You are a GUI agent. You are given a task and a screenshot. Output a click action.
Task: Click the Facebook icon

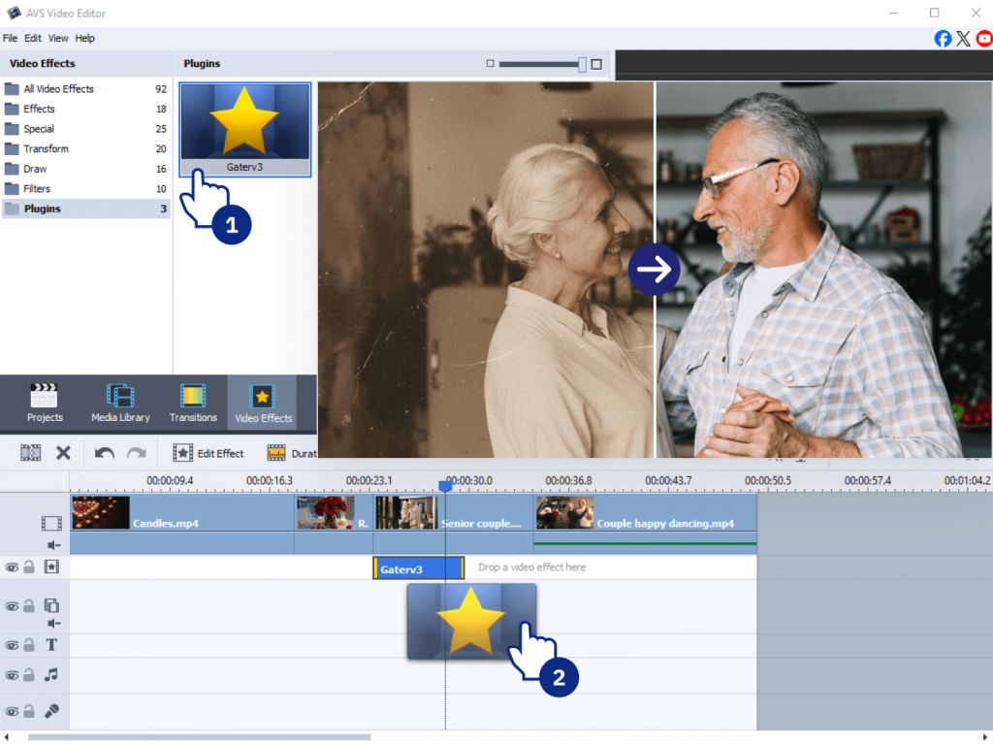click(943, 39)
